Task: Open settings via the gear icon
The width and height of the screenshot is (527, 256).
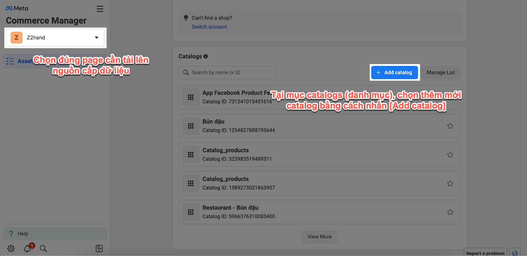Action: (x=11, y=248)
